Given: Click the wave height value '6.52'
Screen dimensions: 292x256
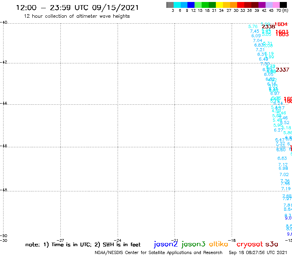Looking at the screenshot, I should [x=285, y=122].
